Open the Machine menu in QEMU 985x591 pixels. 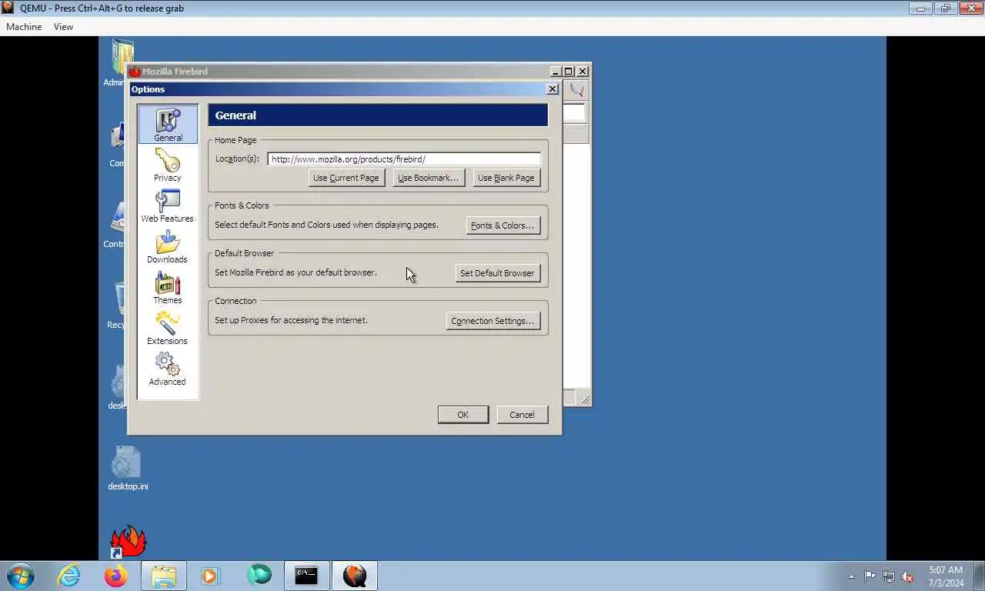(24, 26)
